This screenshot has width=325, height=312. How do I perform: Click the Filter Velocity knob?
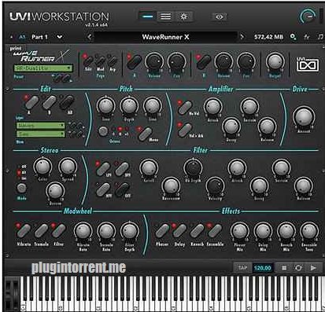[x=215, y=186]
